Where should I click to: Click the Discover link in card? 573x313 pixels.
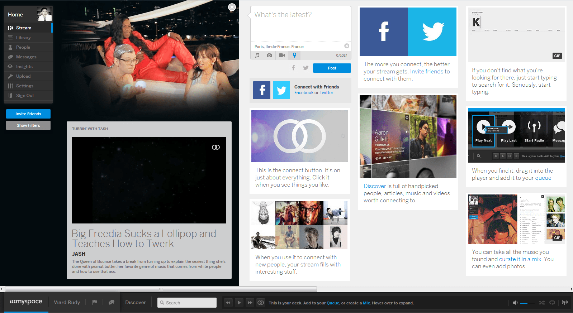click(x=375, y=186)
